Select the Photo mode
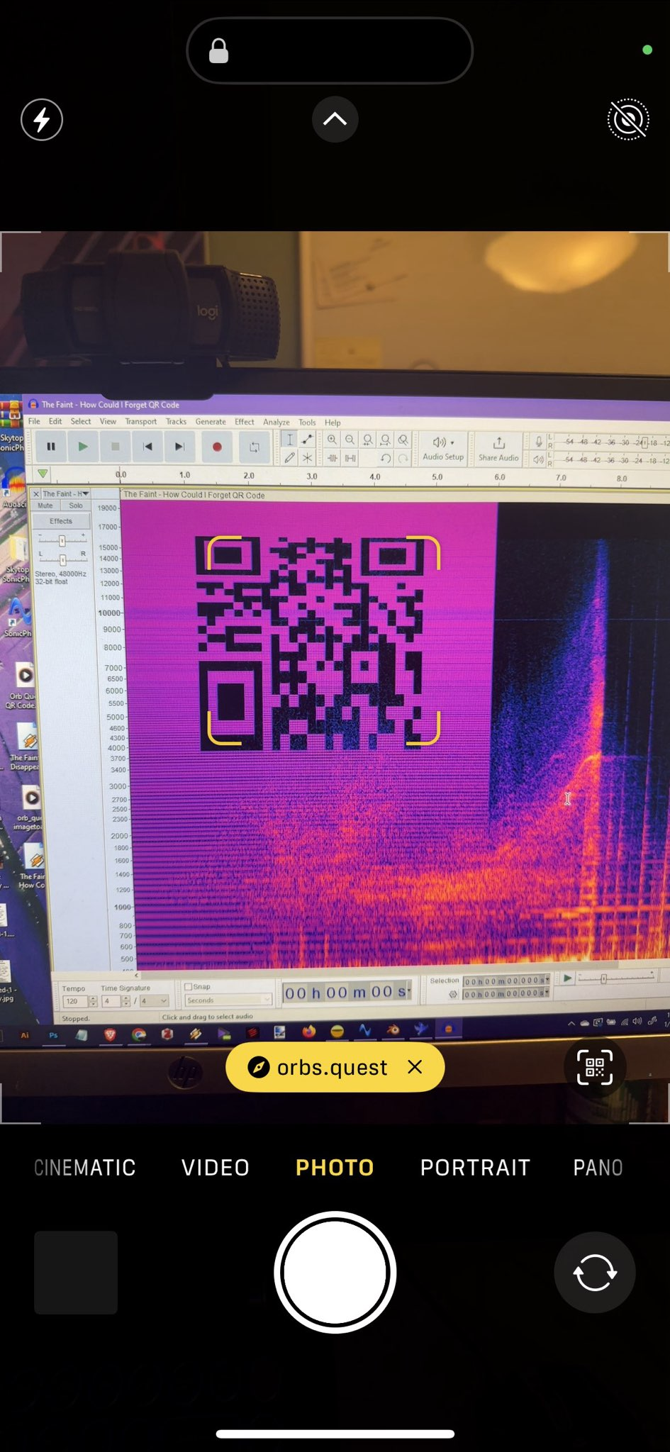The image size is (670, 1452). point(335,1168)
